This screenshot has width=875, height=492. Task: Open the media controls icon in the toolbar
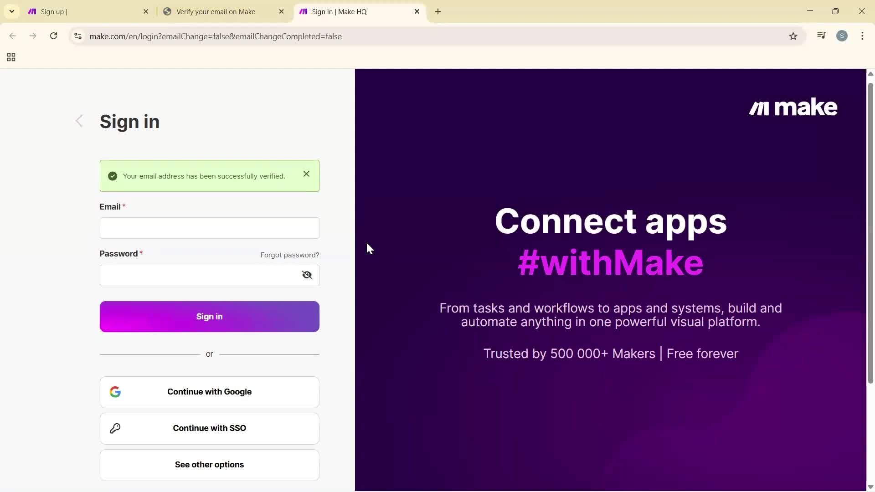pos(821,36)
